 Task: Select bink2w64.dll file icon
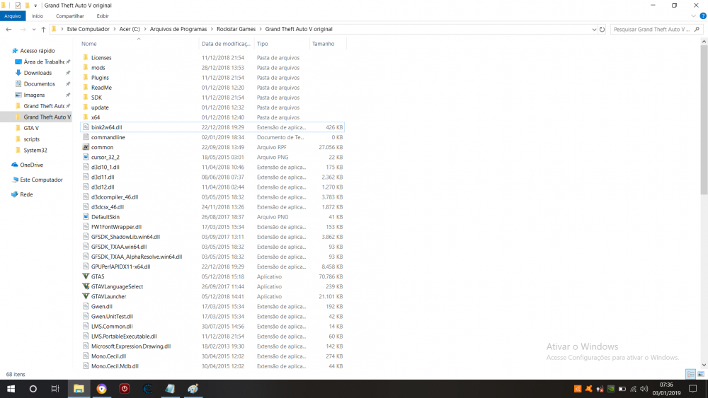(x=86, y=127)
